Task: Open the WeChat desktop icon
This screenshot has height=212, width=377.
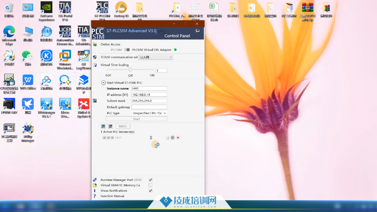Action: pyautogui.click(x=27, y=58)
